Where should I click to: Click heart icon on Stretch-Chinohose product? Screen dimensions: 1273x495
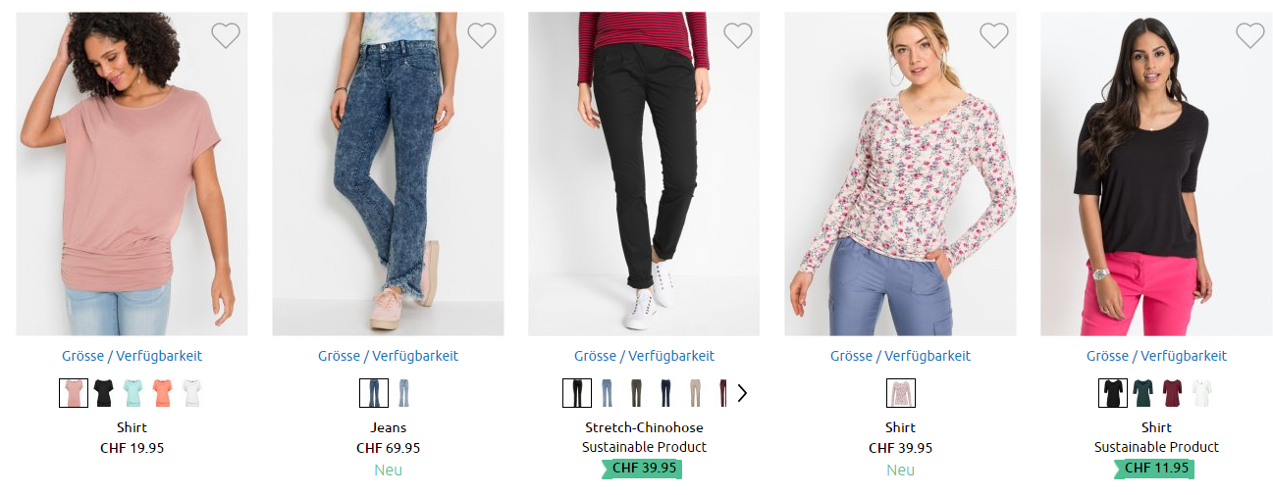pos(738,36)
